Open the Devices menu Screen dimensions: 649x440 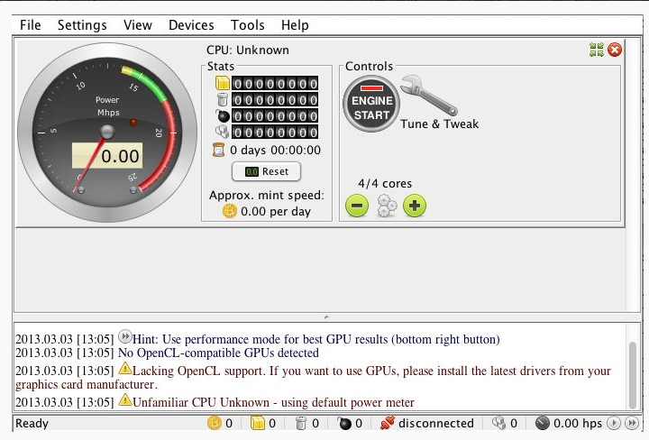tap(191, 25)
